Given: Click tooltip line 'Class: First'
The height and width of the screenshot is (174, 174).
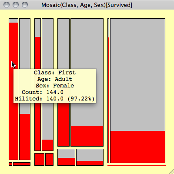Looking at the screenshot, I should coord(55,73).
